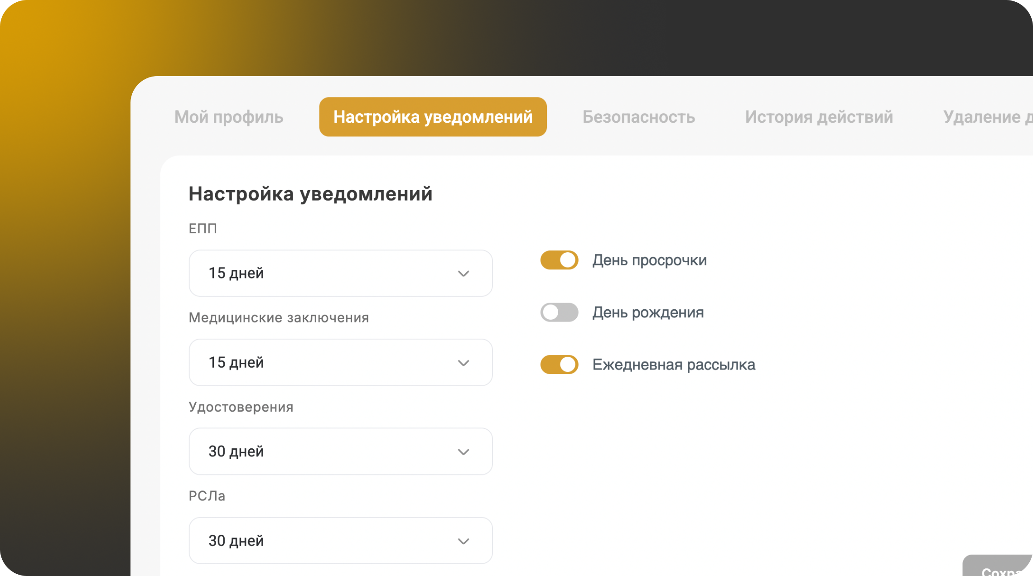Click the Медицинские заключения field label
1033x576 pixels.
coord(279,318)
